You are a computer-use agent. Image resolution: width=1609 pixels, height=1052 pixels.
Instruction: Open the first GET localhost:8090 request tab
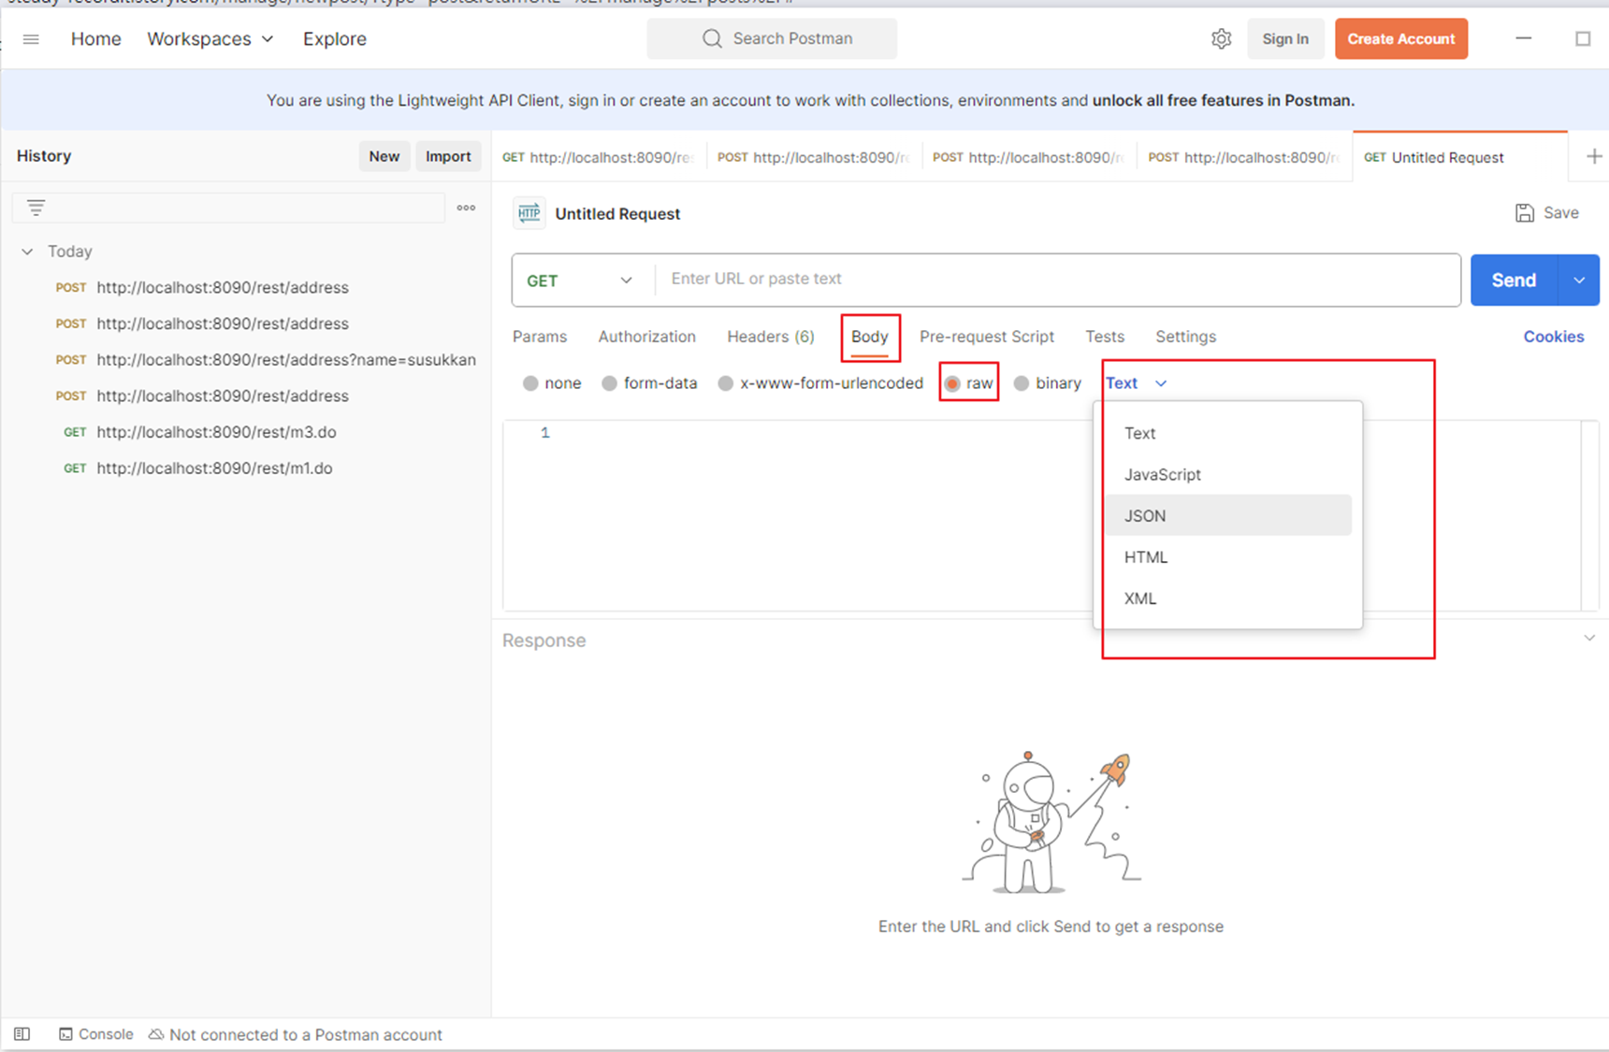(x=600, y=157)
